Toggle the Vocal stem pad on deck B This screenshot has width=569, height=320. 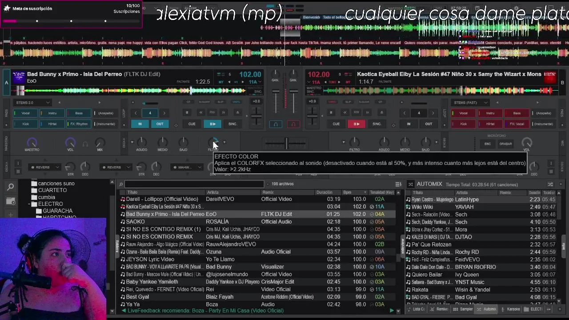point(464,113)
